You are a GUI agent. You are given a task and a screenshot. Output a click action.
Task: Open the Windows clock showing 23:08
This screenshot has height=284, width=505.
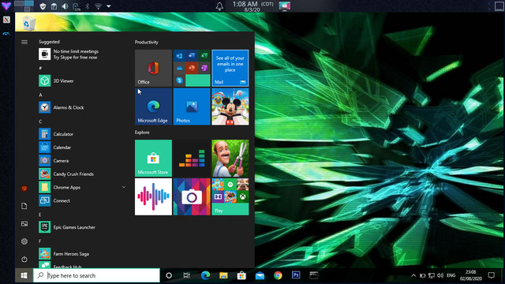point(470,275)
